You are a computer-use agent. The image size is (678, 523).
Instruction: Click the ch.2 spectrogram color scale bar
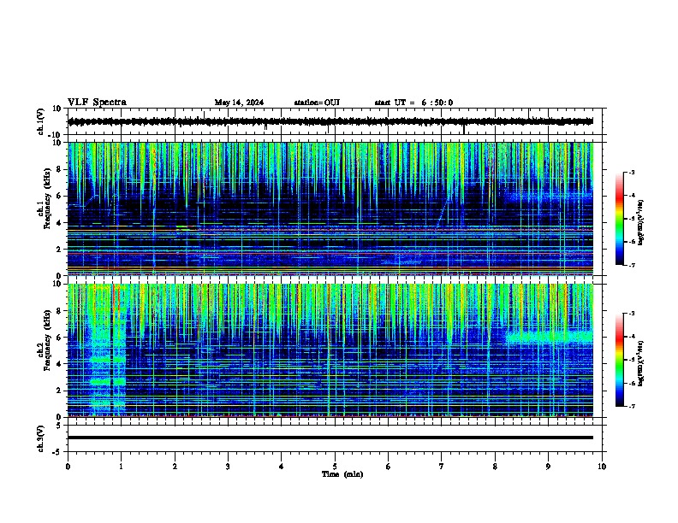tap(620, 360)
